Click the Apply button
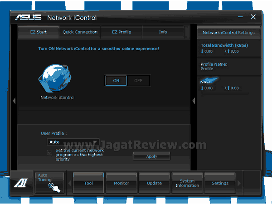This screenshot has height=204, width=272. click(x=151, y=156)
